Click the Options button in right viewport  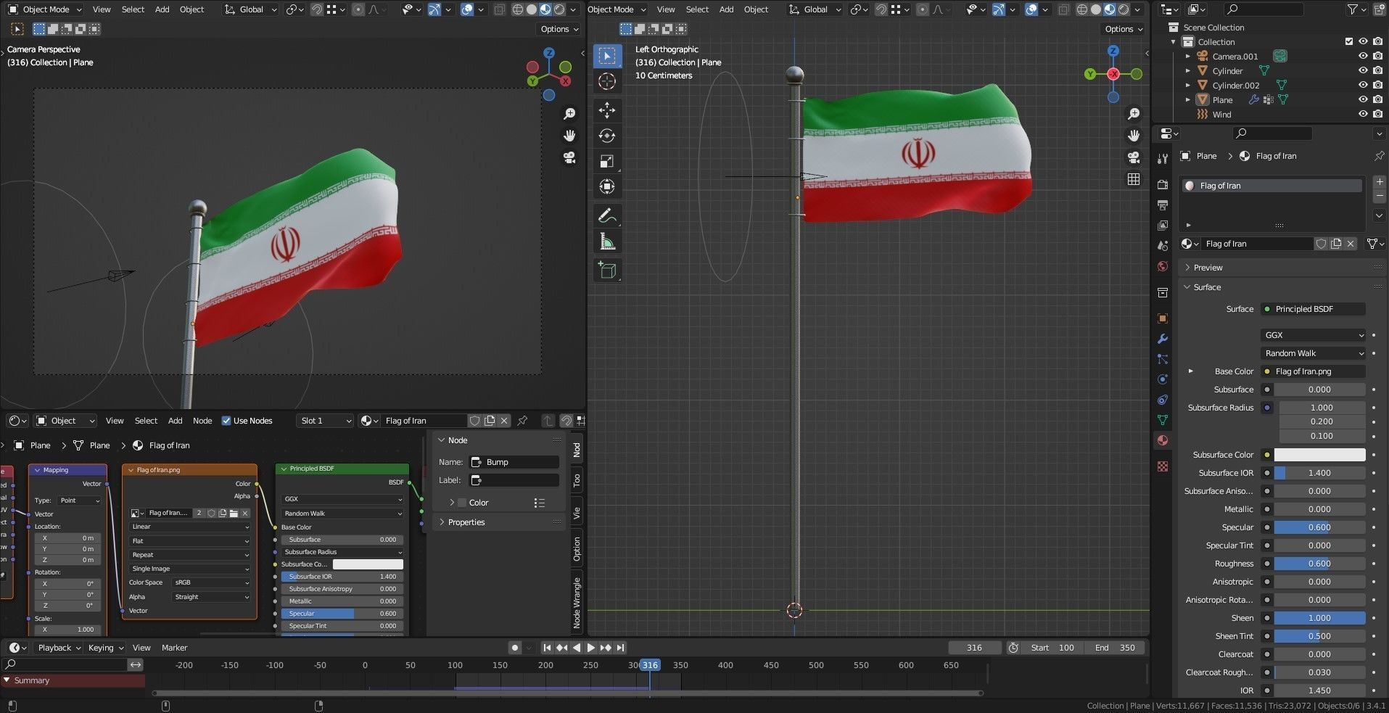point(1124,29)
